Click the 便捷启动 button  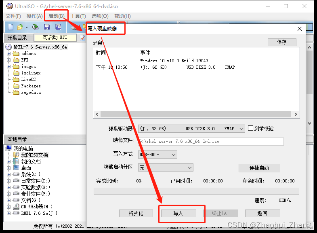pyautogui.click(x=259, y=168)
